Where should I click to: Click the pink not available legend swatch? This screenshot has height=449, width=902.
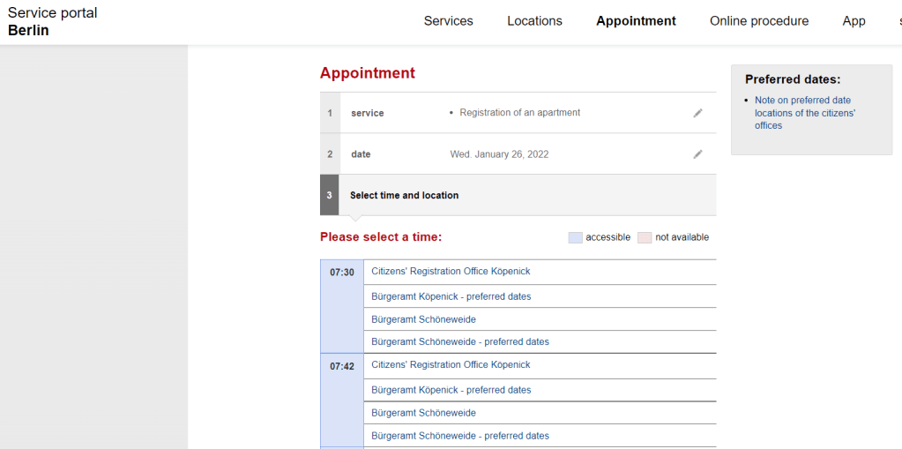point(645,237)
